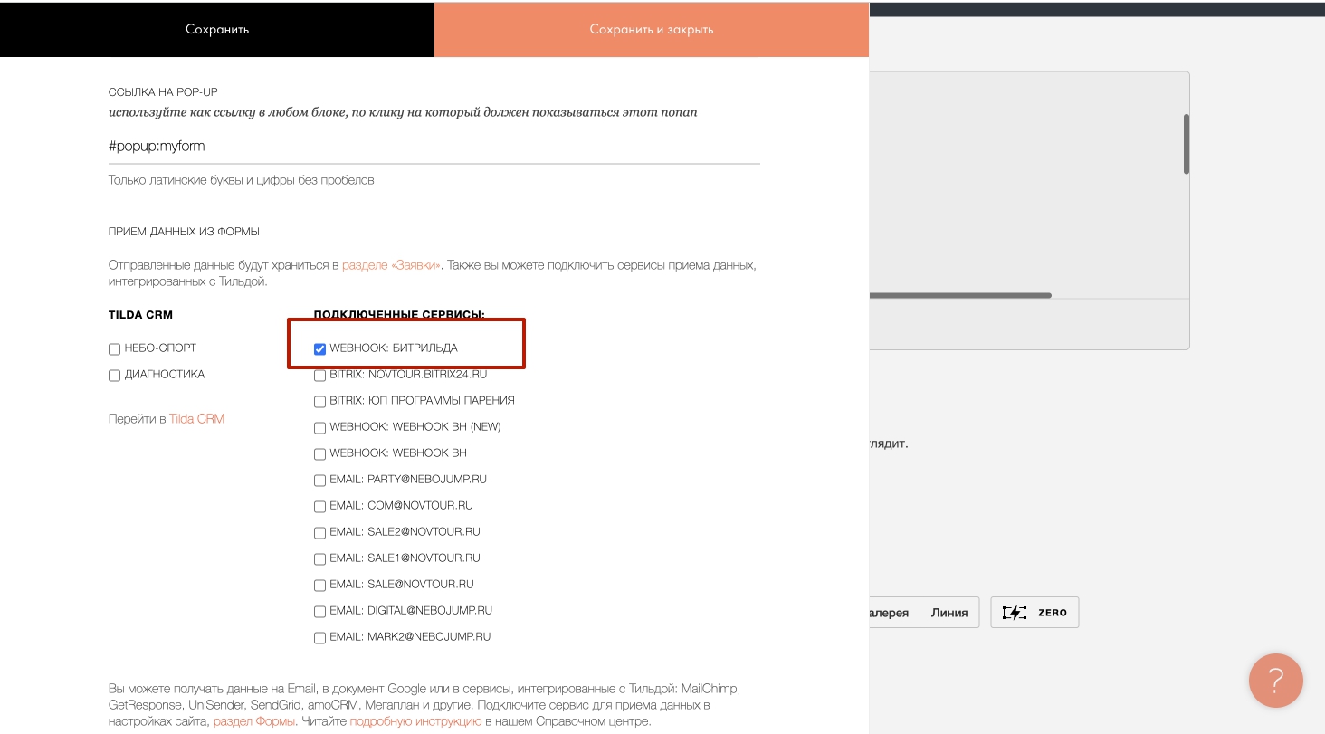Tick EMAIL: DIGITAL@NEBOJUMP.RU checkbox

point(319,611)
